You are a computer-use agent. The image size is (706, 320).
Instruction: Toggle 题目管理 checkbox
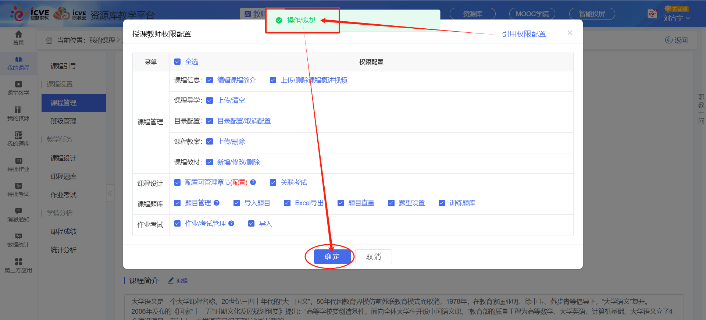coord(178,203)
